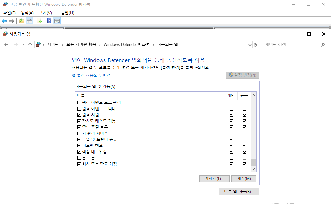
Task: Open the 도움말(H) menu
Action: pos(66,13)
